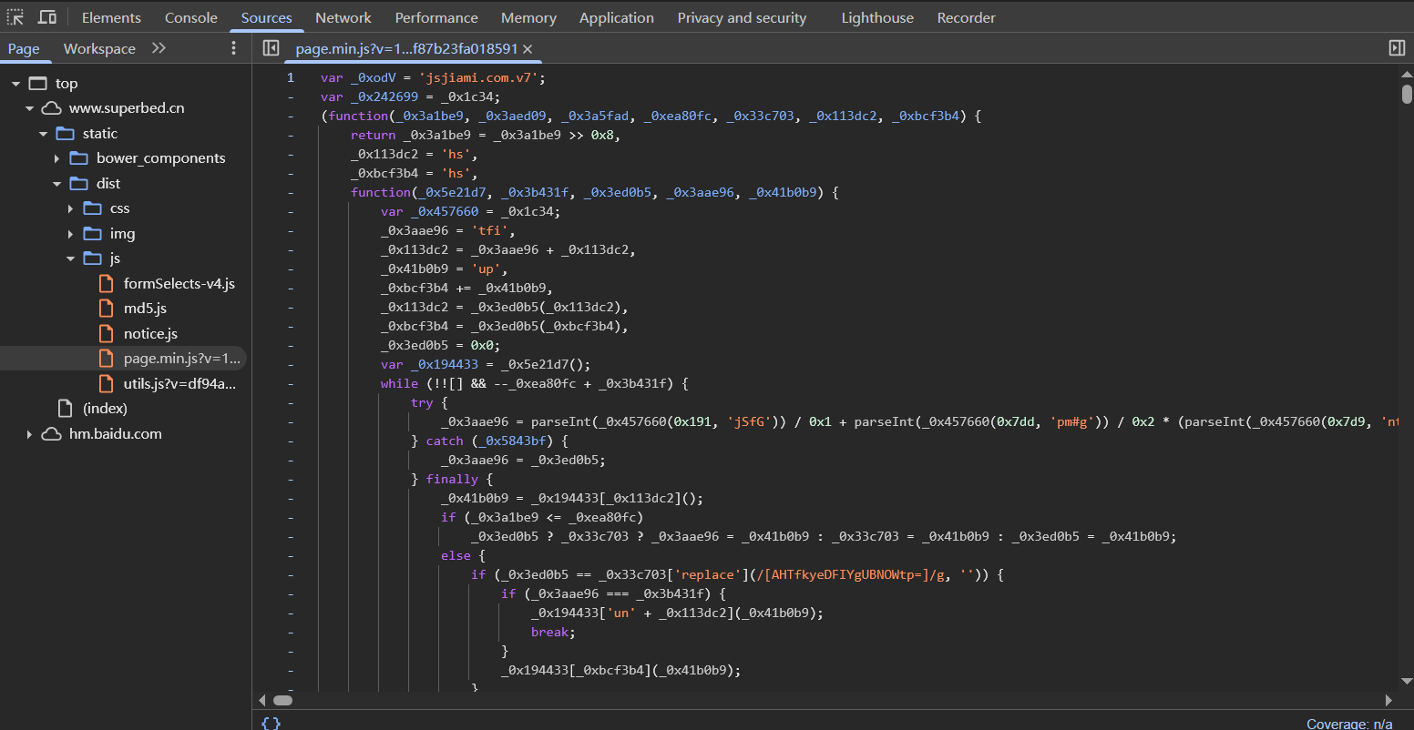The width and height of the screenshot is (1414, 730).
Task: Toggle the device toolbar icon
Action: (x=47, y=17)
